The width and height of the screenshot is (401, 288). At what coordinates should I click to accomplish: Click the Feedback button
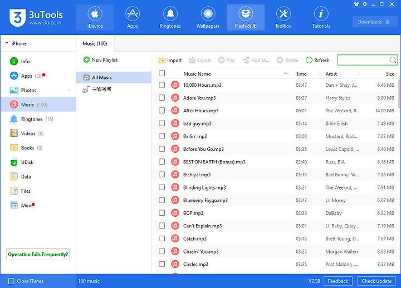(x=338, y=281)
